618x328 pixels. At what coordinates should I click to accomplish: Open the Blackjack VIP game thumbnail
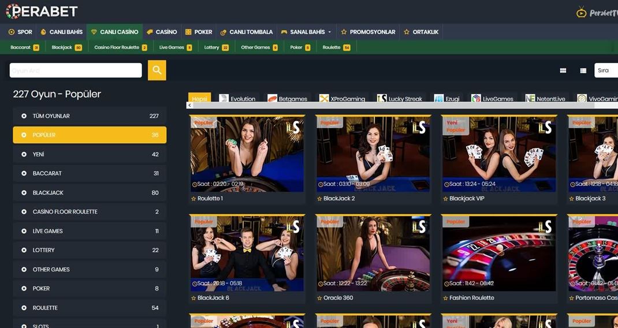click(499, 154)
